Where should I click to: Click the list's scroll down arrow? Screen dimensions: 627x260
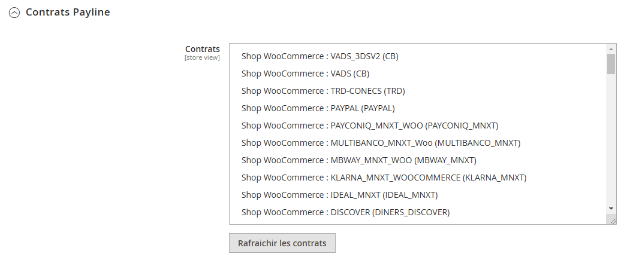coord(611,208)
